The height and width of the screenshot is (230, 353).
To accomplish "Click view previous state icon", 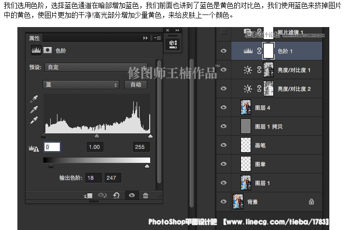I will pyautogui.click(x=102, y=195).
